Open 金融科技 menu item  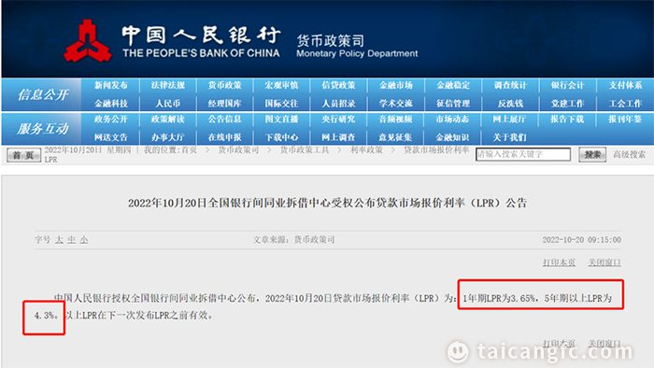tap(110, 104)
